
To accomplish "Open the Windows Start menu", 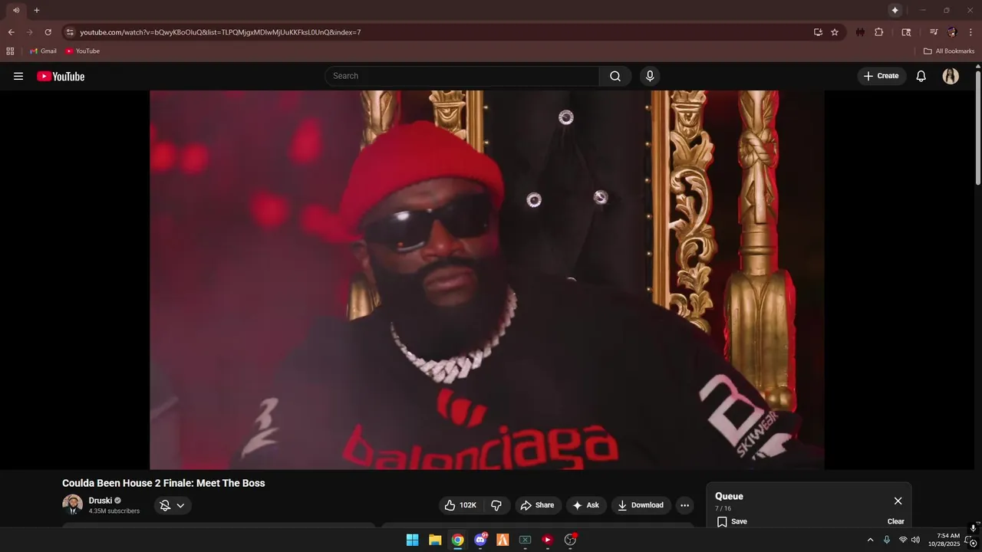I will click(x=412, y=540).
